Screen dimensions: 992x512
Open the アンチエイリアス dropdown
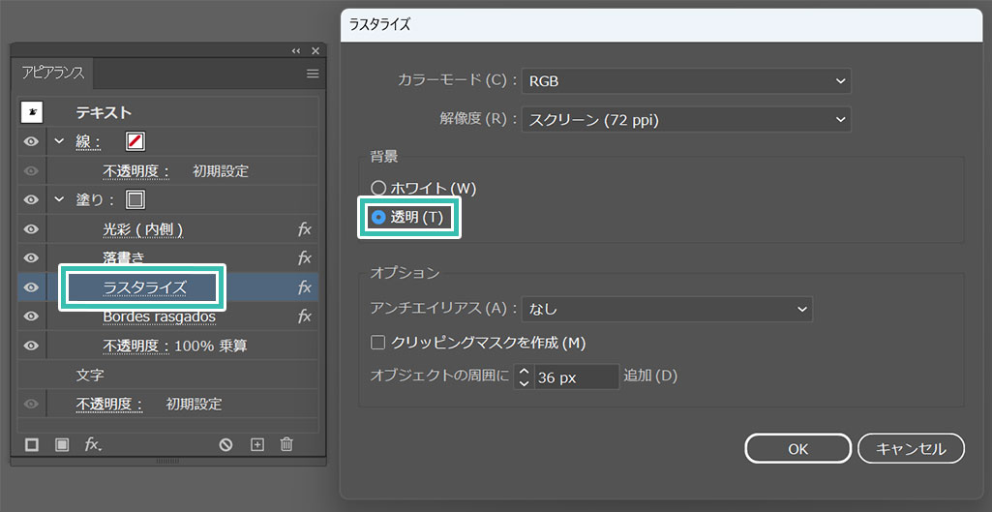click(666, 309)
